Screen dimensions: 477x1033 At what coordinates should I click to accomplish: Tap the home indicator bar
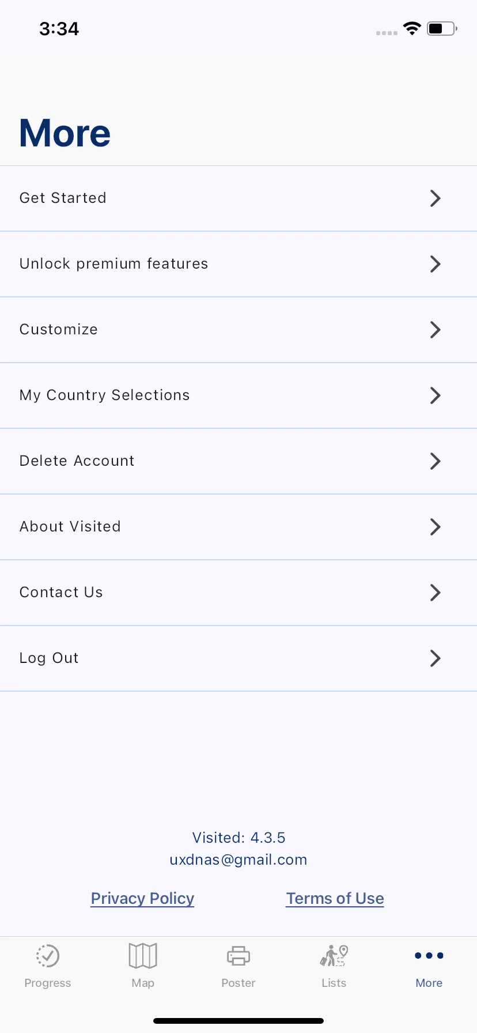[x=238, y=1021]
